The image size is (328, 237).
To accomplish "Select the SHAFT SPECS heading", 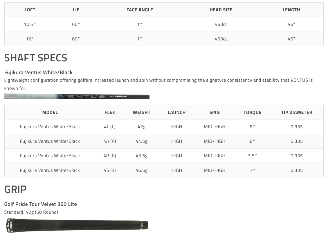I will pyautogui.click(x=36, y=58).
